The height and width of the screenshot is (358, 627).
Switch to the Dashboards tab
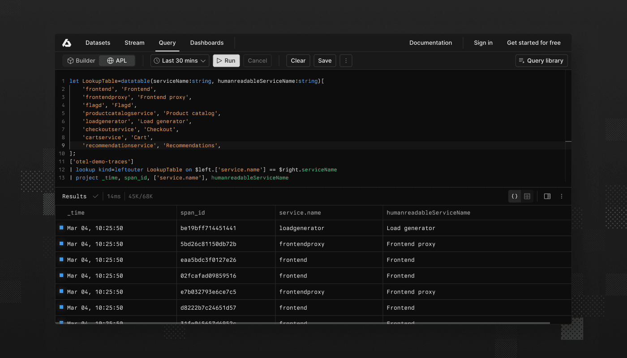[x=207, y=43]
